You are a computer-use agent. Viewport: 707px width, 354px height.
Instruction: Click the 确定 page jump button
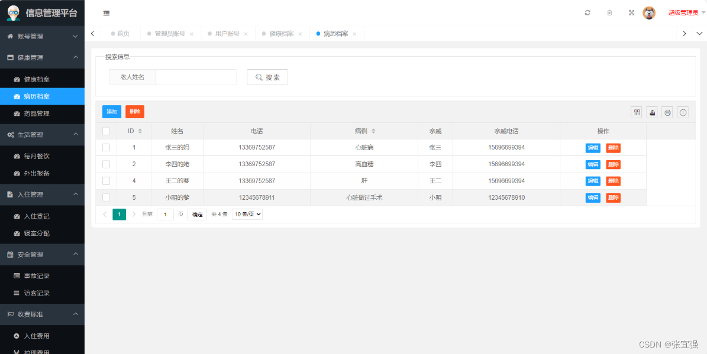pyautogui.click(x=198, y=215)
